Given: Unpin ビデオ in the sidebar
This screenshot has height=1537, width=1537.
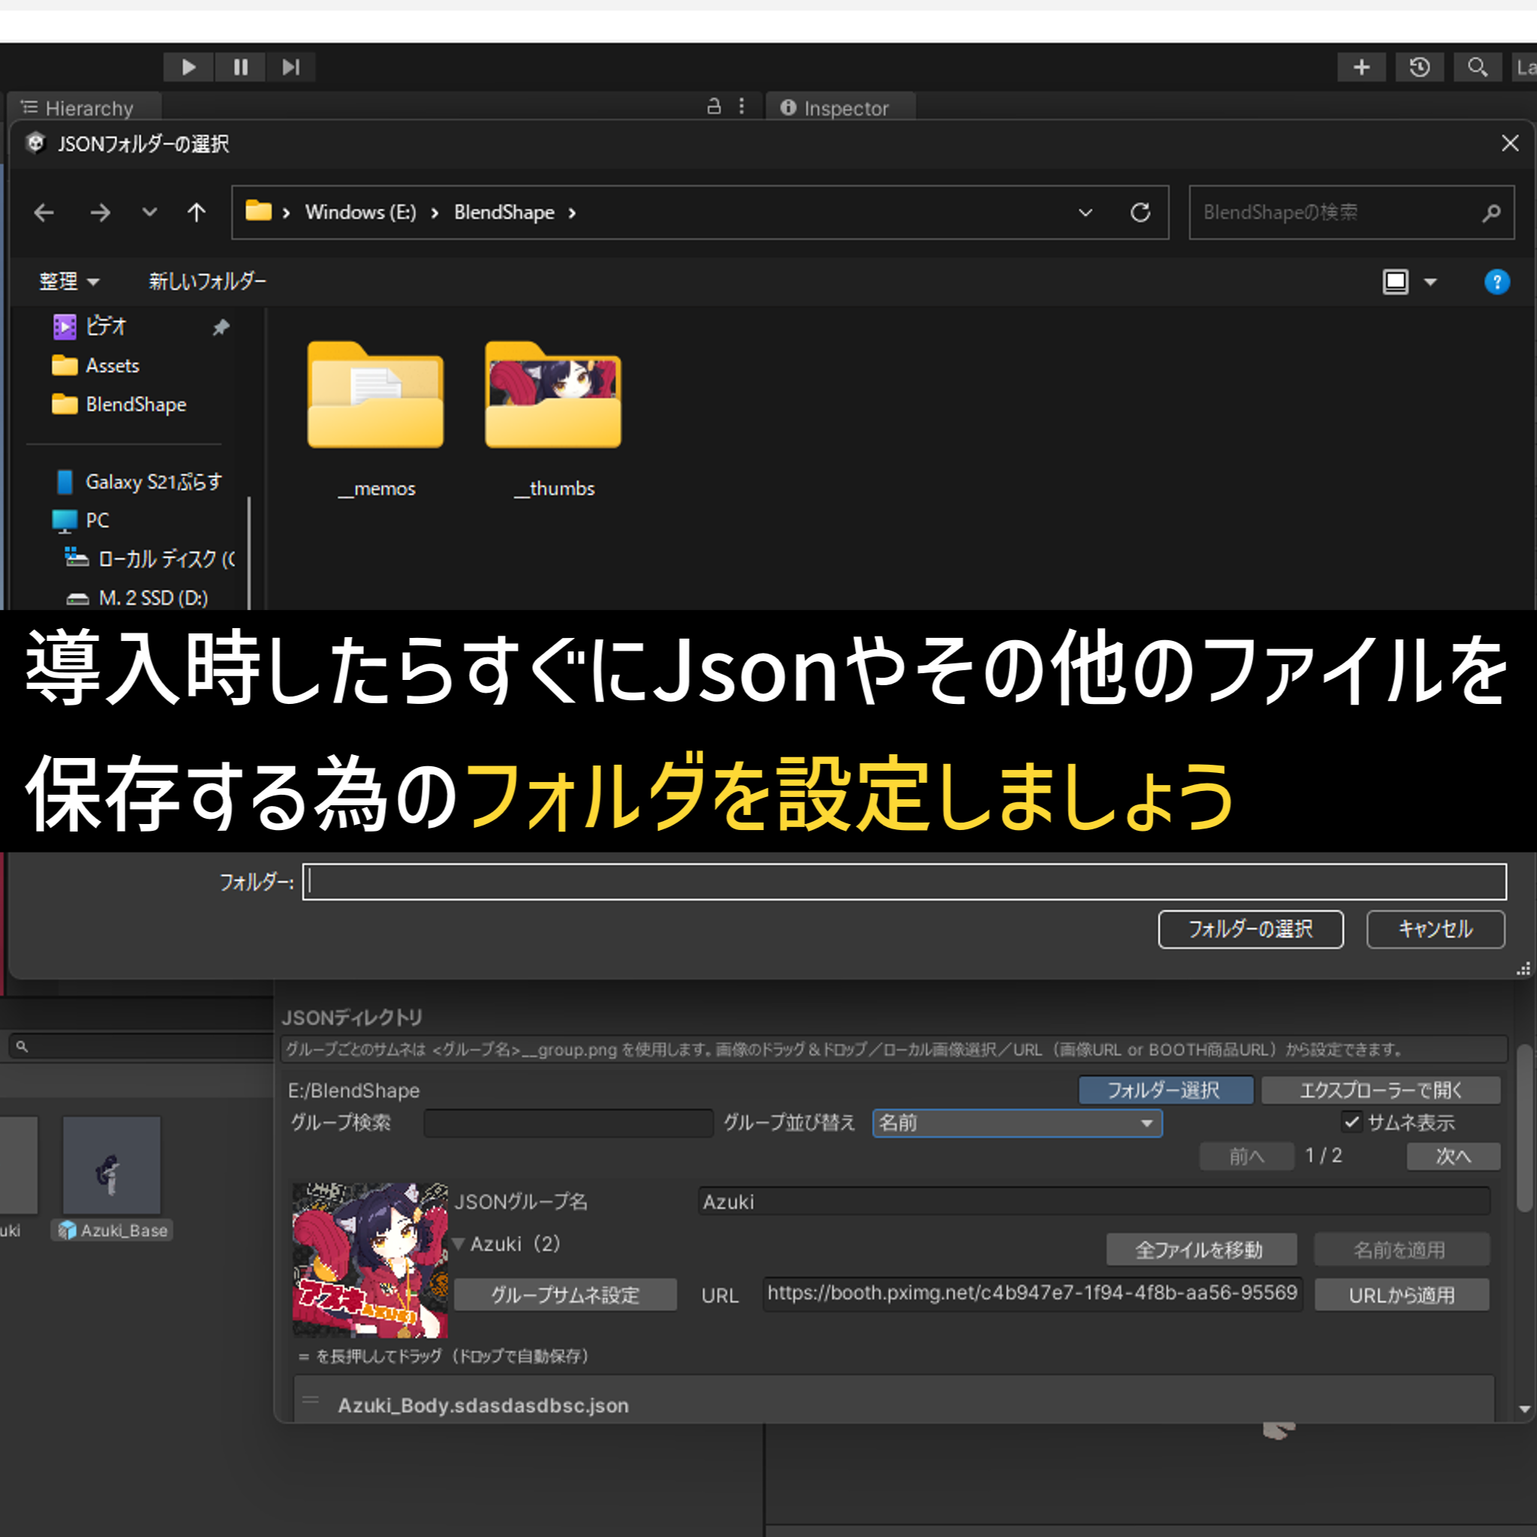Looking at the screenshot, I should [221, 327].
